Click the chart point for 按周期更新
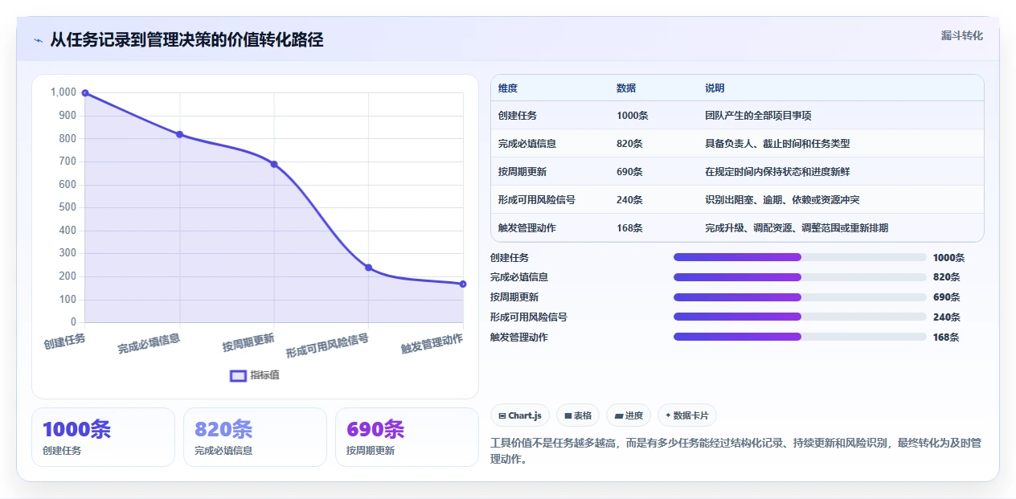 coord(274,164)
